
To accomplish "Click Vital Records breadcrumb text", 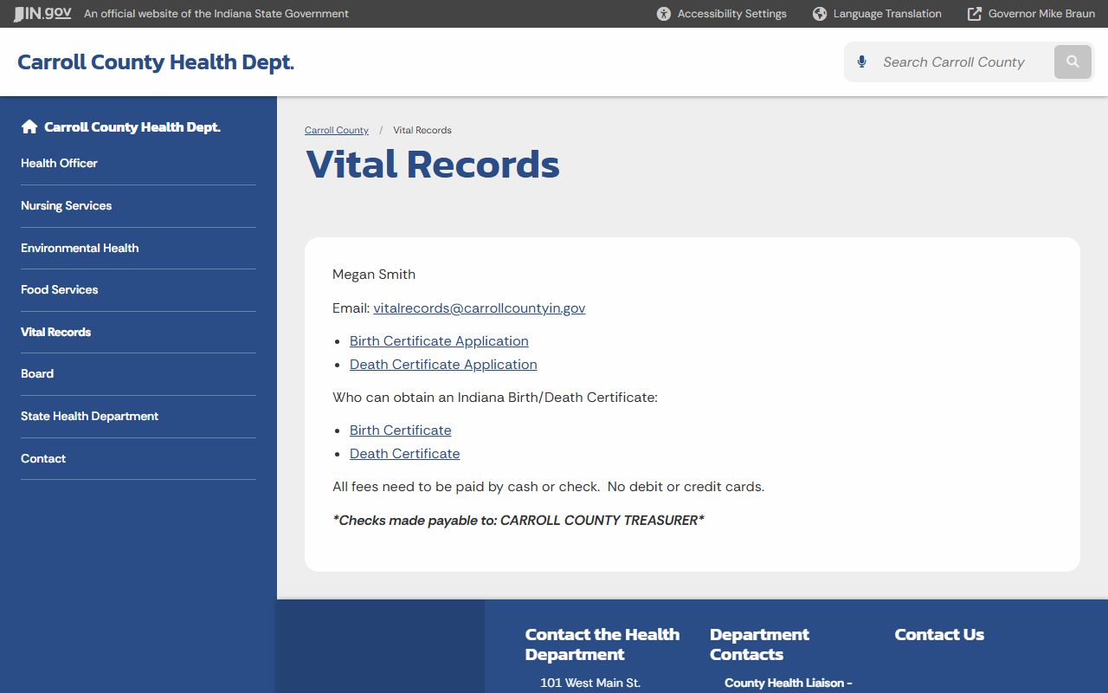I will 422,130.
